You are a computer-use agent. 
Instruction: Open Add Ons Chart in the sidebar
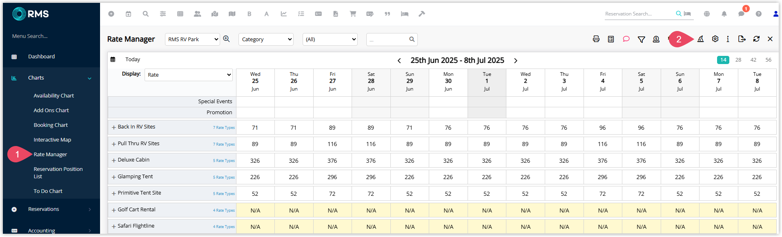tap(51, 111)
